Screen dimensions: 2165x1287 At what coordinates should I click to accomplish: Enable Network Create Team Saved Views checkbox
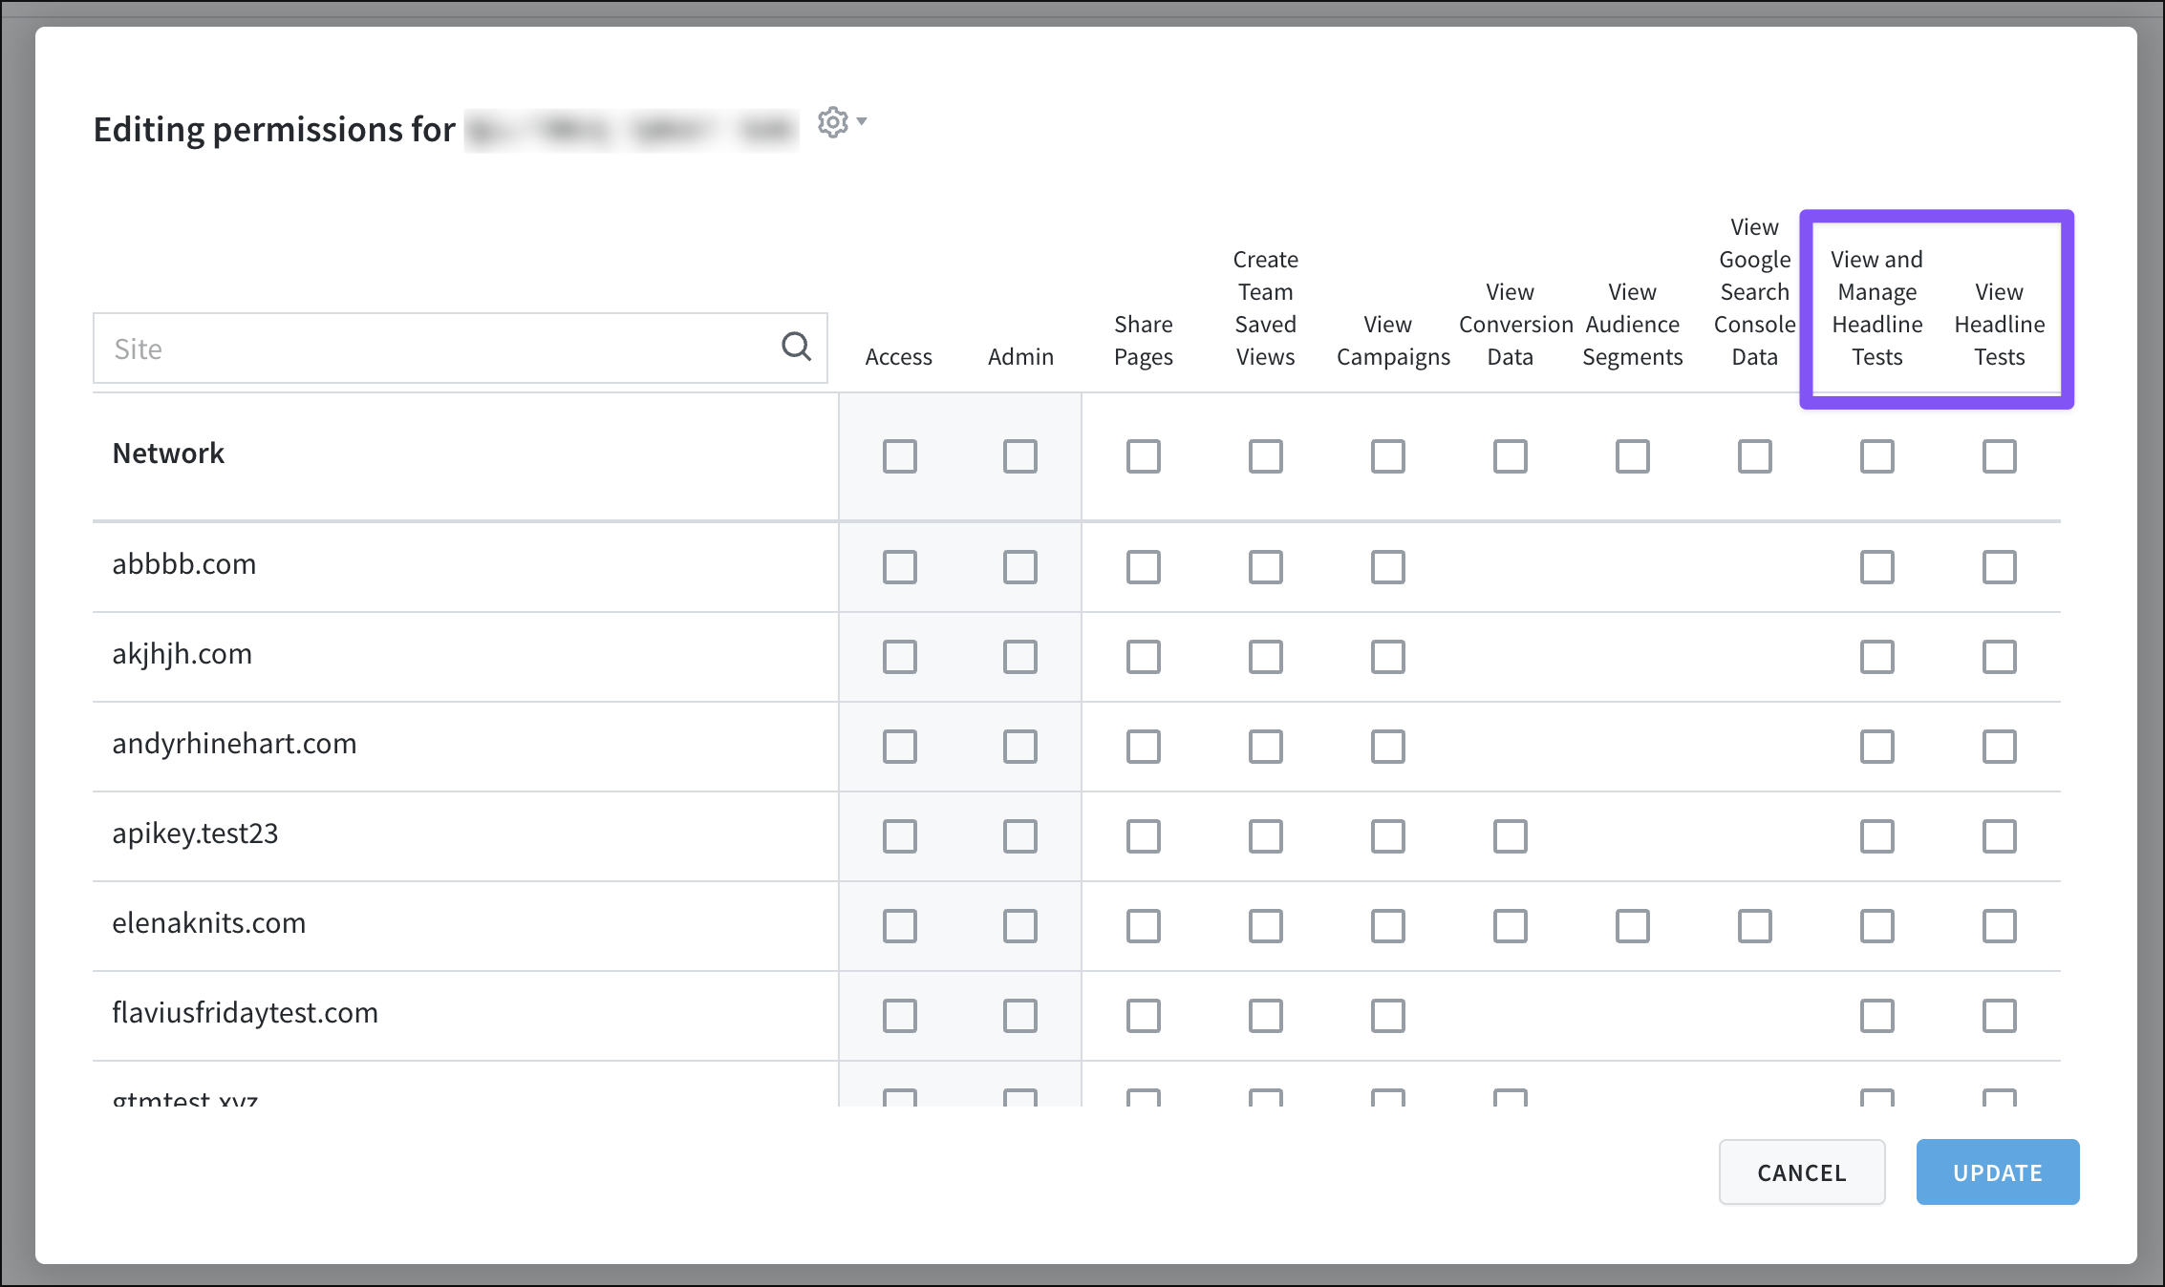[1266, 456]
